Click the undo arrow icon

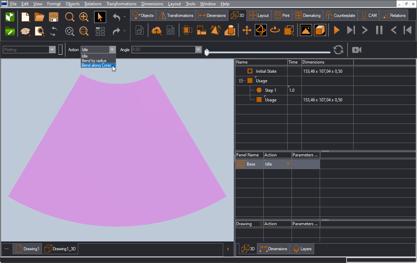(x=117, y=17)
